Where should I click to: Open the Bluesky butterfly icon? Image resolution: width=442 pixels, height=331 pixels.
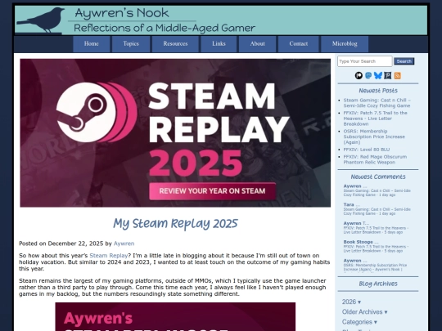click(378, 75)
